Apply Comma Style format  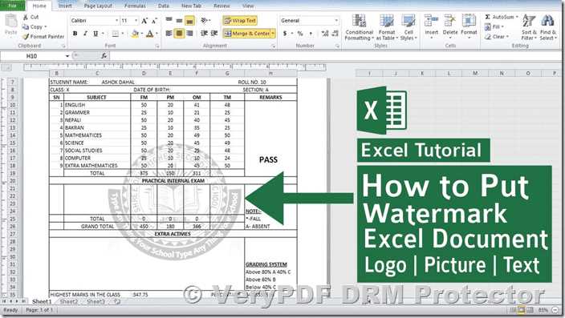coord(311,34)
